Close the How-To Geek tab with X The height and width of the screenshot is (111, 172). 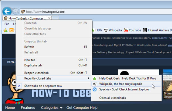point(49,18)
